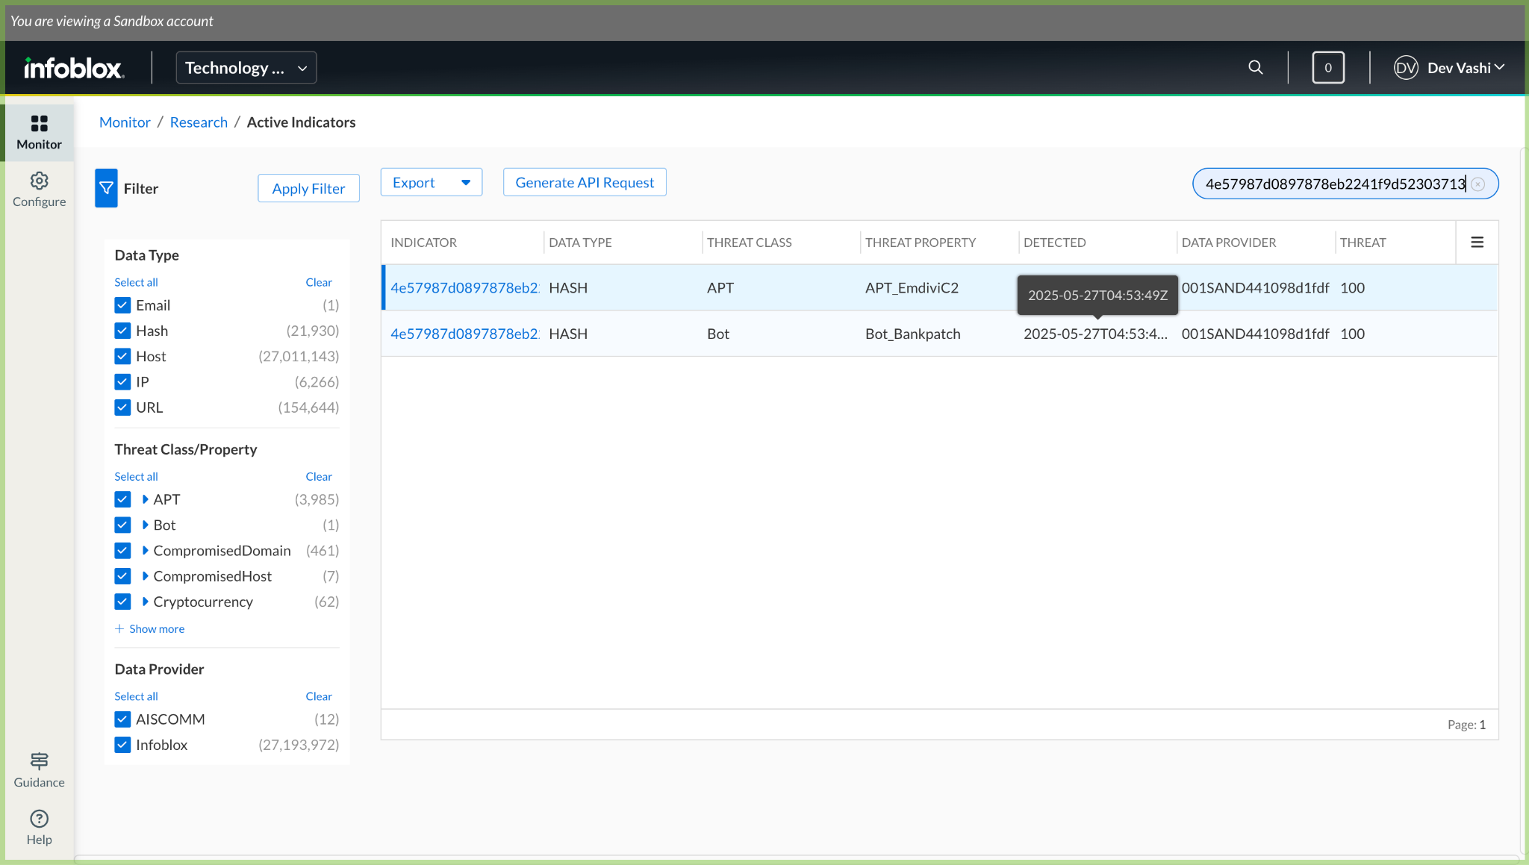Sort by INDICATOR column header

(423, 243)
